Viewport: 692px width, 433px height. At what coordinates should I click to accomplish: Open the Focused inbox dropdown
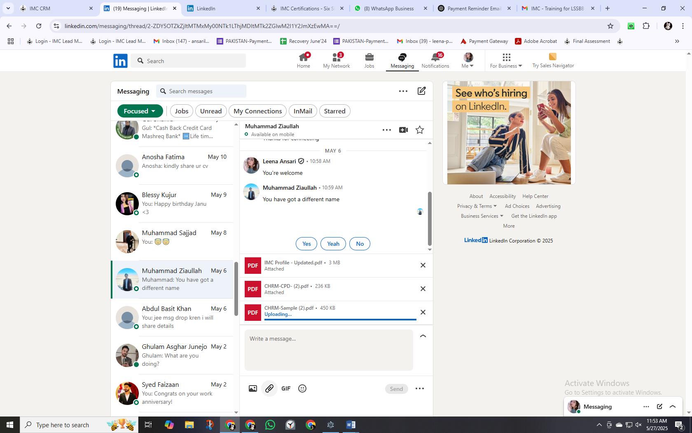pos(140,111)
